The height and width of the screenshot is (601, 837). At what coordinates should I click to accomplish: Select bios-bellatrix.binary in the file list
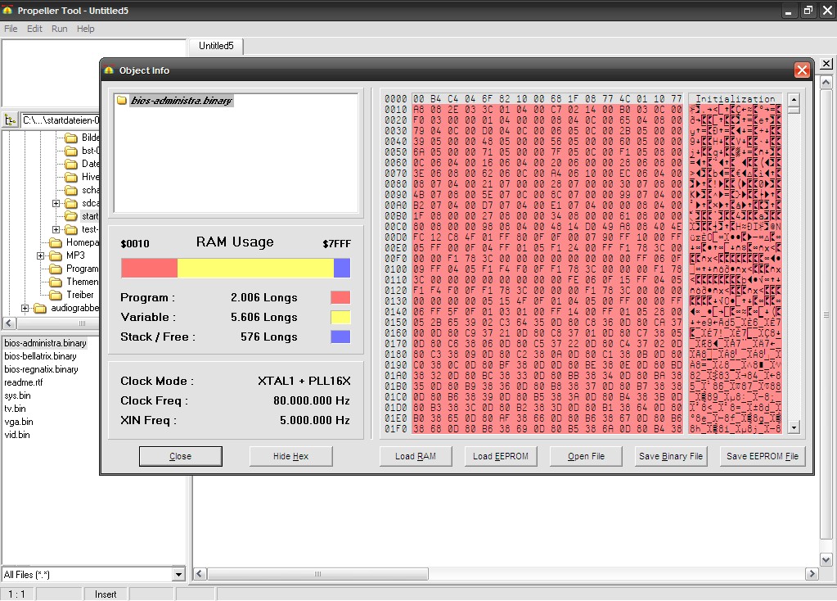[41, 356]
